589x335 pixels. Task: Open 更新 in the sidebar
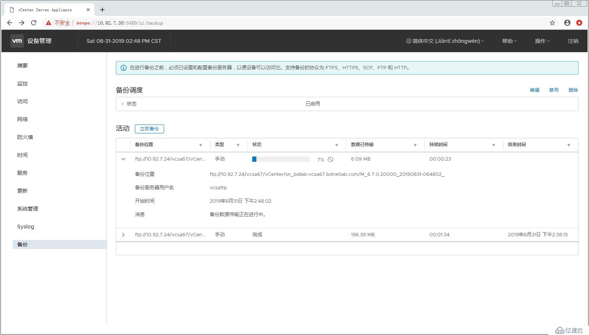[22, 191]
